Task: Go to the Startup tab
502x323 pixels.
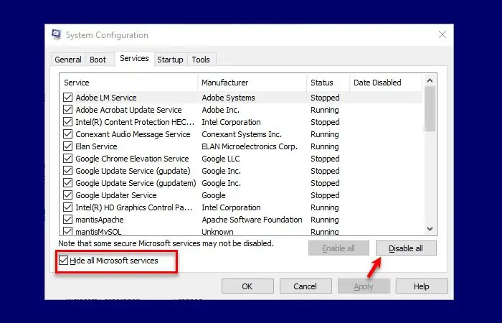Action: [x=170, y=60]
